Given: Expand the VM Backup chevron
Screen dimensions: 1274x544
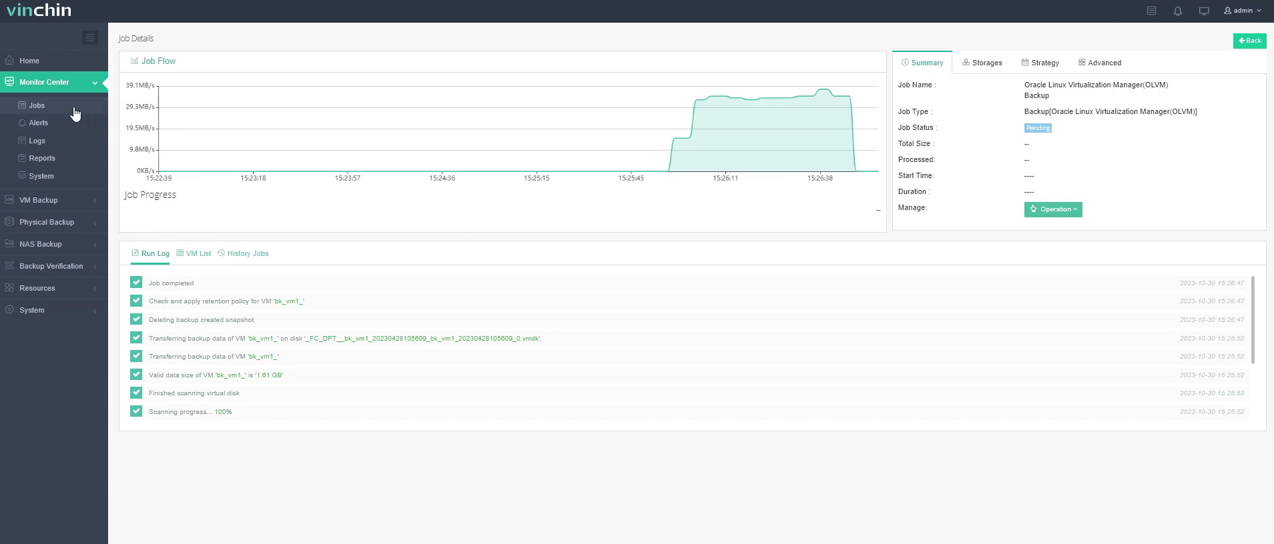Looking at the screenshot, I should [x=95, y=201].
